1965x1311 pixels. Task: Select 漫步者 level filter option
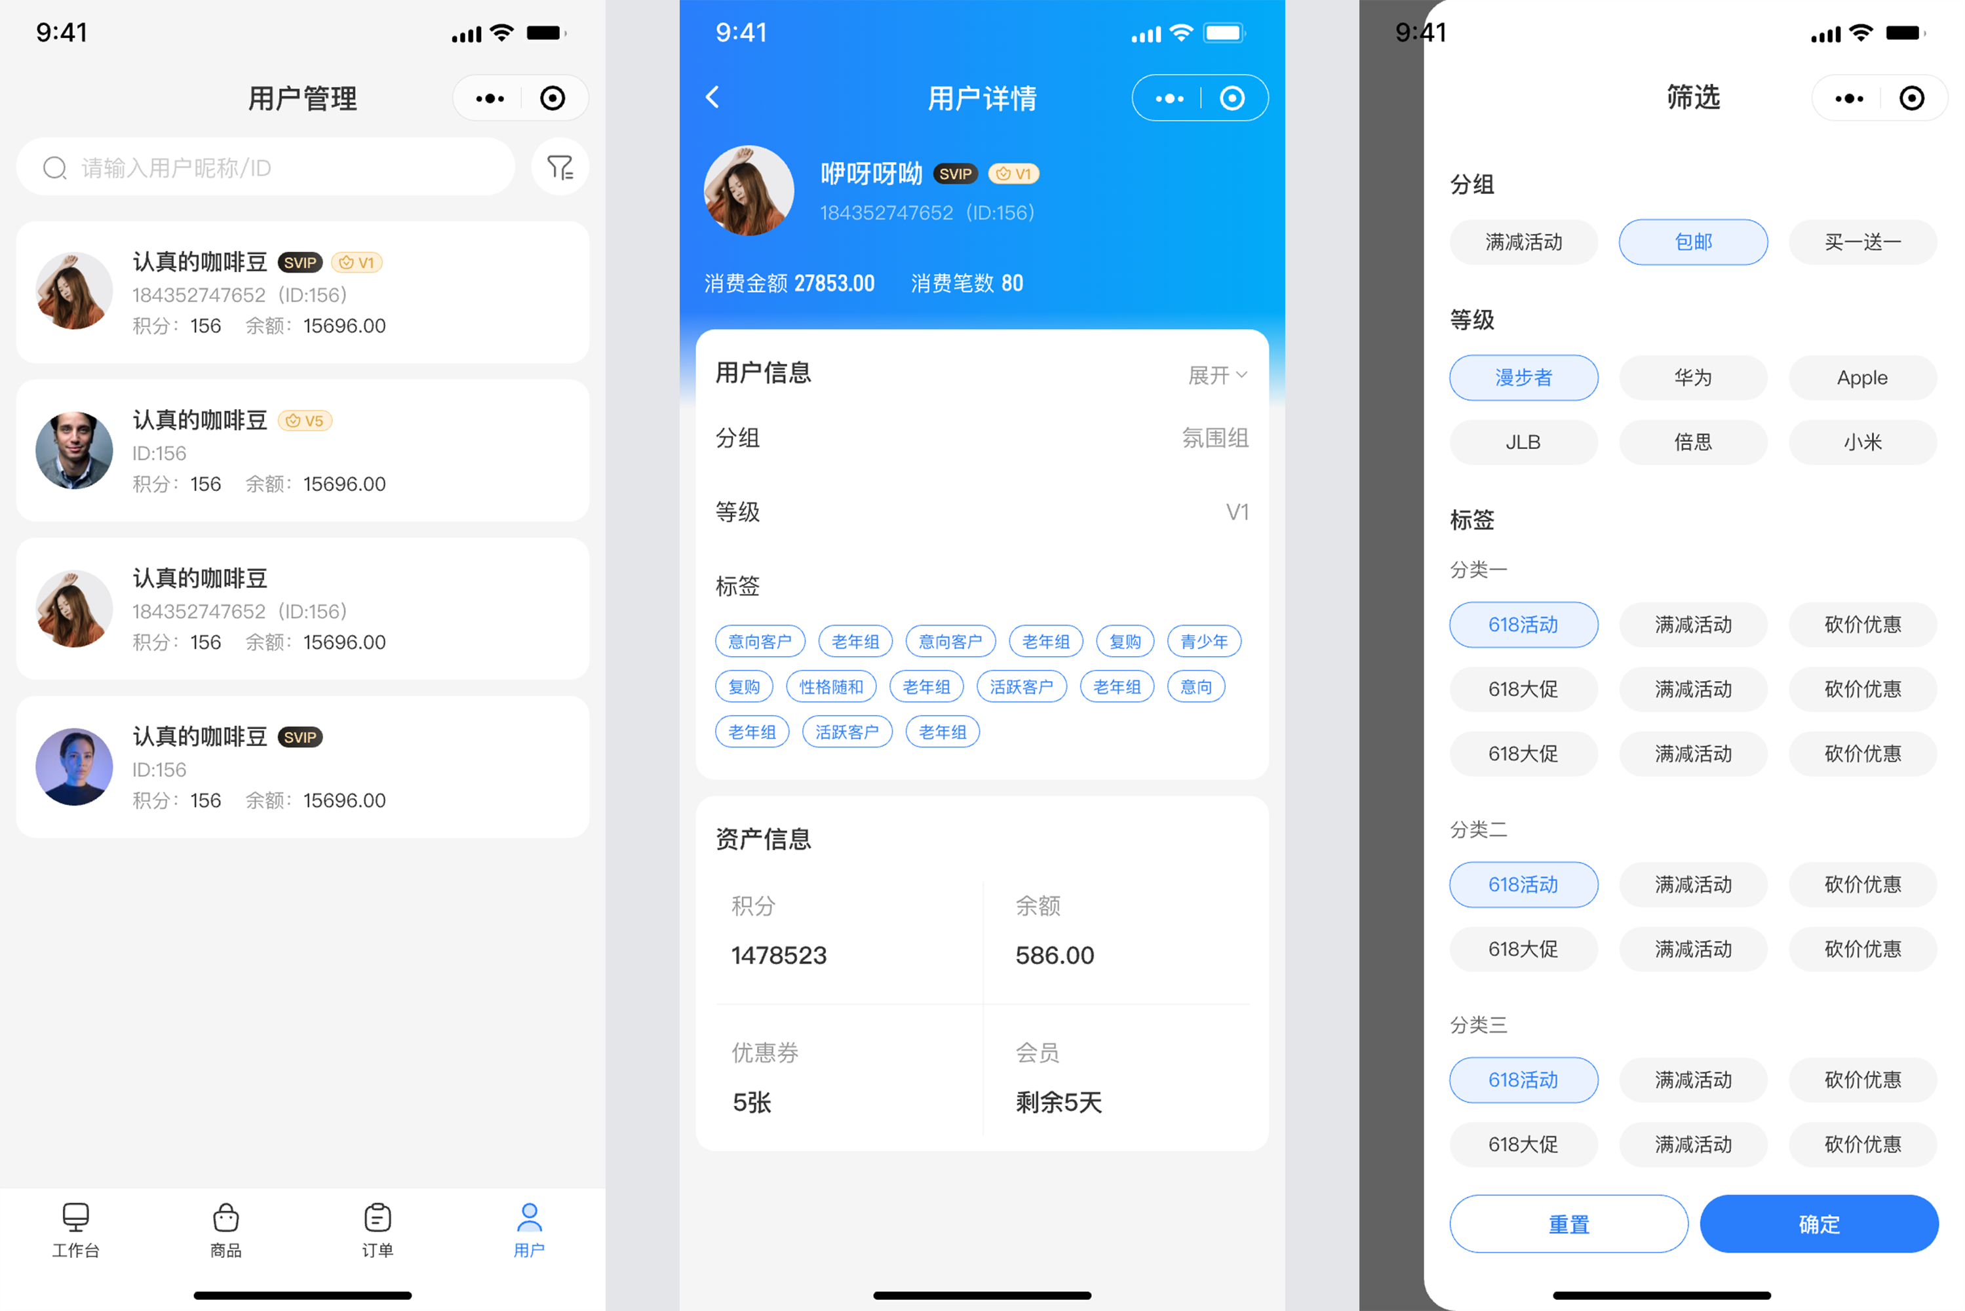click(x=1522, y=378)
